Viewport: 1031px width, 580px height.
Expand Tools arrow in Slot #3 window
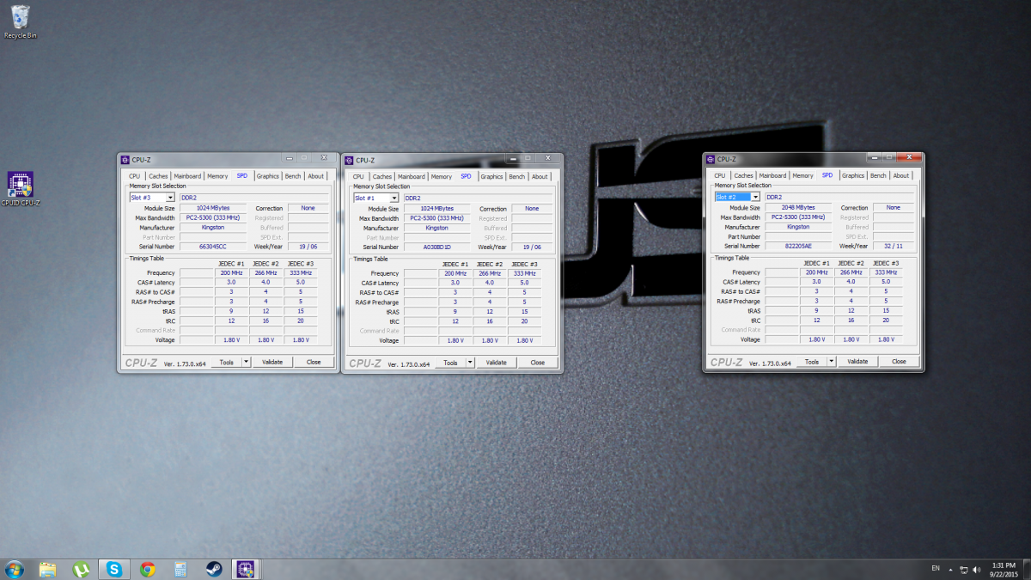point(246,362)
